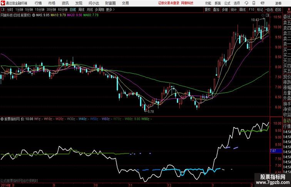Open the 交易 menu
Image resolution: width=291 pixels, height=187 pixels.
(125, 3)
